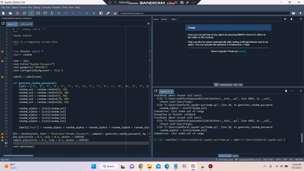Stop debugging with the square icon
The height and width of the screenshot is (171, 304).
coord(94,13)
